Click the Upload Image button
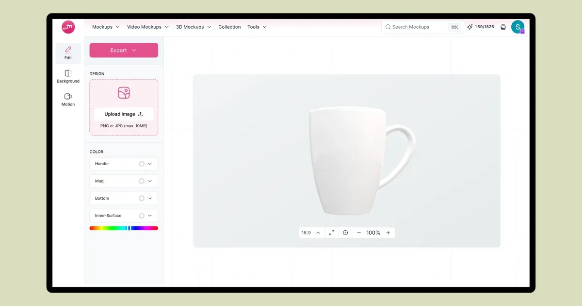Image resolution: width=582 pixels, height=306 pixels. click(124, 114)
